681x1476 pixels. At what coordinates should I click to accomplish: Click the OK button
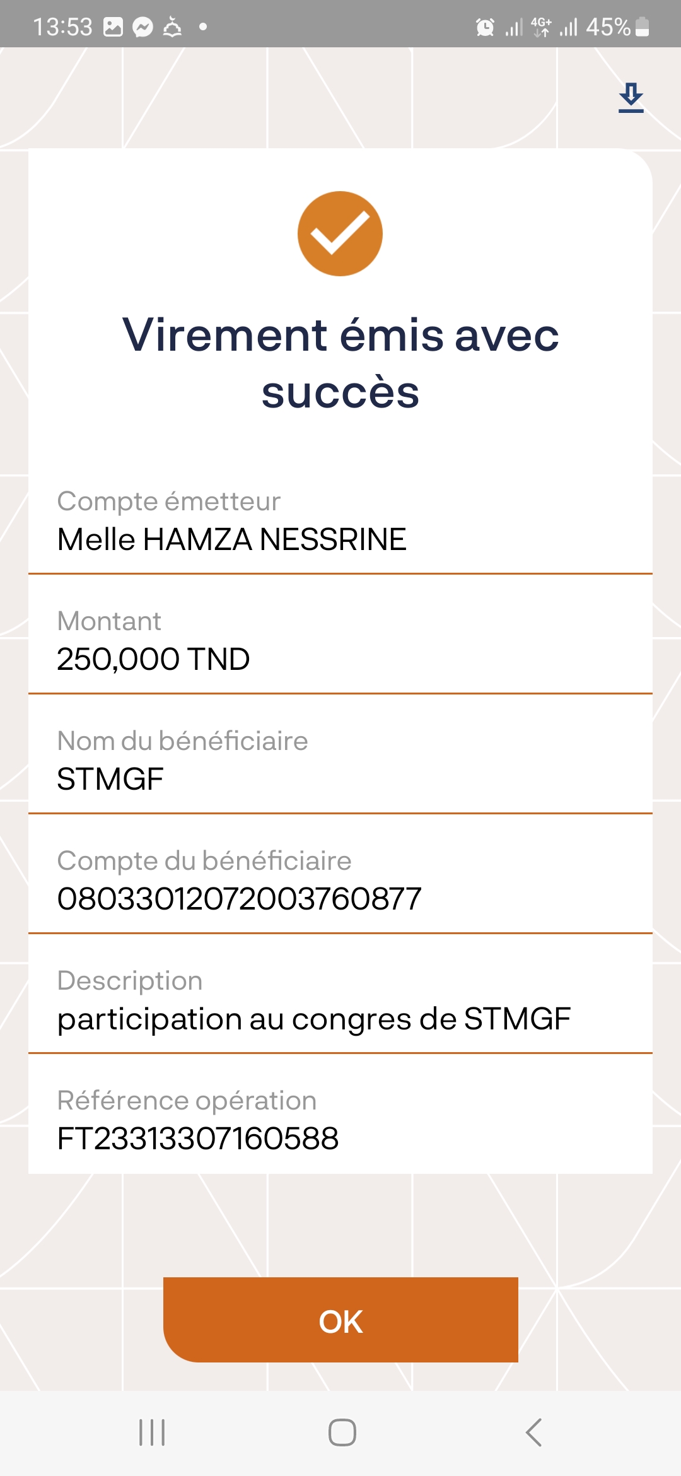[x=340, y=1320]
